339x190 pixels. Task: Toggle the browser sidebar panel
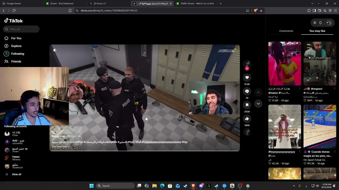[314, 11]
